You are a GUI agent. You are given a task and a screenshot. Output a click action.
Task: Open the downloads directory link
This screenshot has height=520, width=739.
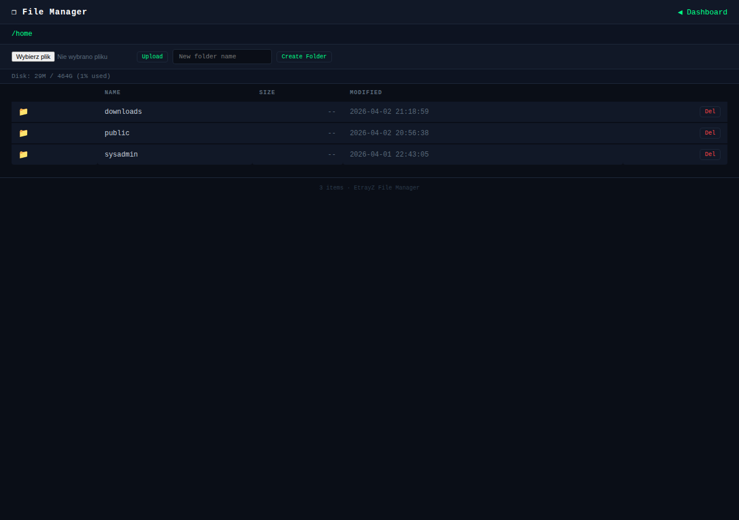click(123, 112)
